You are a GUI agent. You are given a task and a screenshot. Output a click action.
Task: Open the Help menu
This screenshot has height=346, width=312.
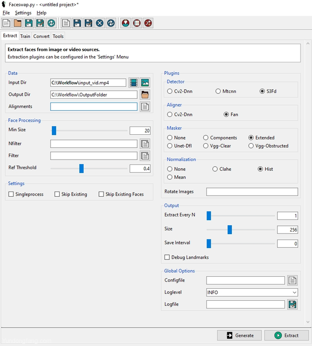coord(42,13)
